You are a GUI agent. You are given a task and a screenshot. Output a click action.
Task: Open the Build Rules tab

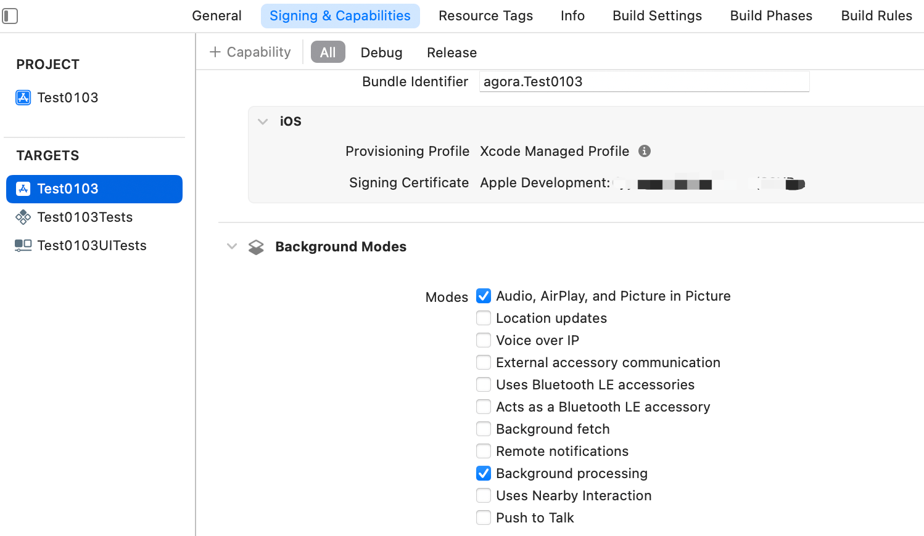tap(877, 16)
